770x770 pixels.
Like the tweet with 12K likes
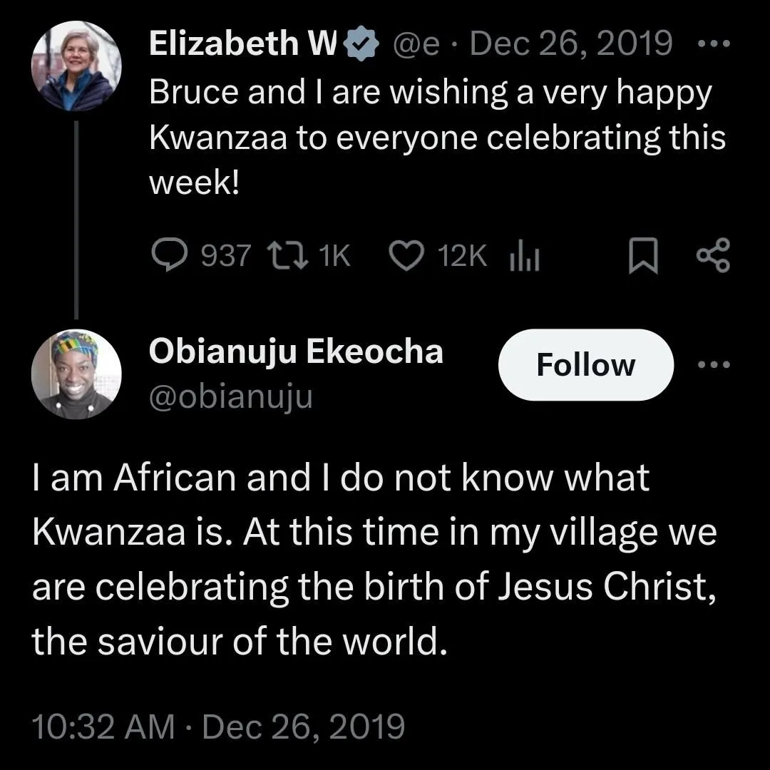pyautogui.click(x=409, y=256)
